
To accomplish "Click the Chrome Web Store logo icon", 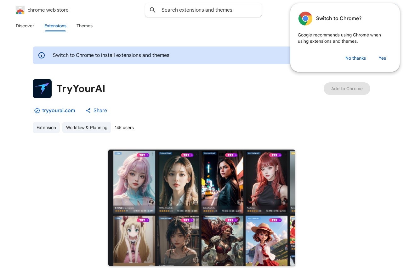I will pyautogui.click(x=20, y=10).
